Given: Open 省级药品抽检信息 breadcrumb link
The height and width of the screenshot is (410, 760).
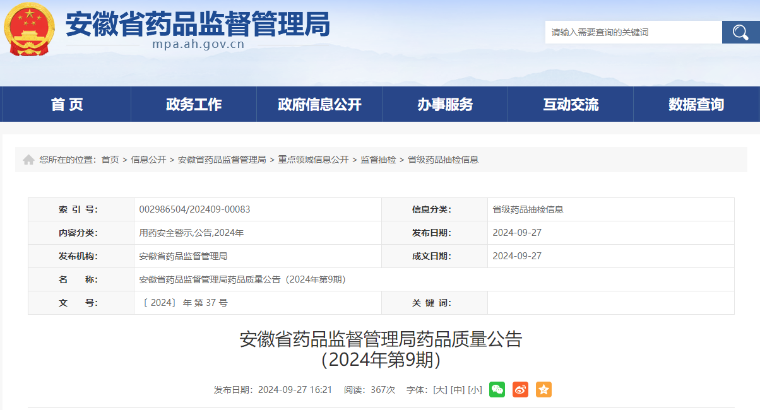Looking at the screenshot, I should [443, 160].
